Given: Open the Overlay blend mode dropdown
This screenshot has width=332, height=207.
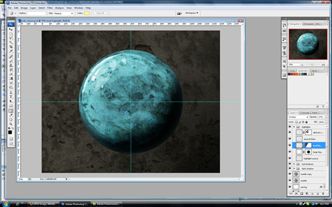Looking at the screenshot, I should [x=298, y=117].
